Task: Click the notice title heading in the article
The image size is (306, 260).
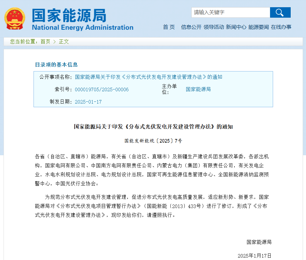Action: click(153, 126)
